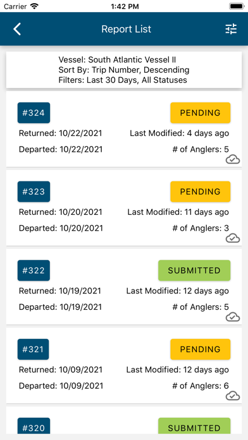This screenshot has height=440, width=248.
Task: Tap PENDING status on trip #323
Action: tap(201, 192)
